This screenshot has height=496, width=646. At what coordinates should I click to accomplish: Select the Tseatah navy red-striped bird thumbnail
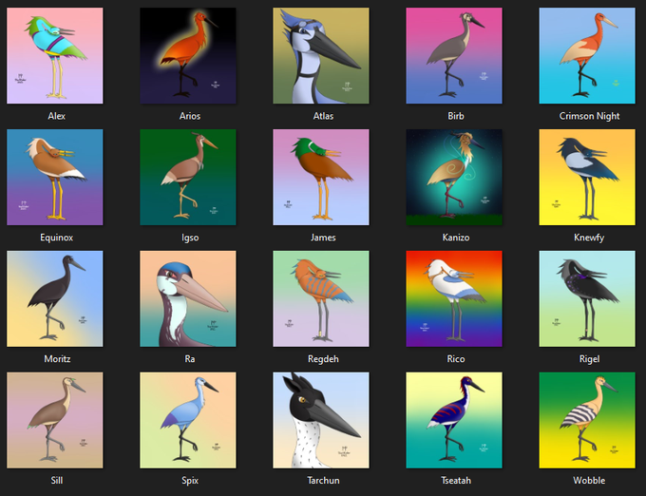454,420
